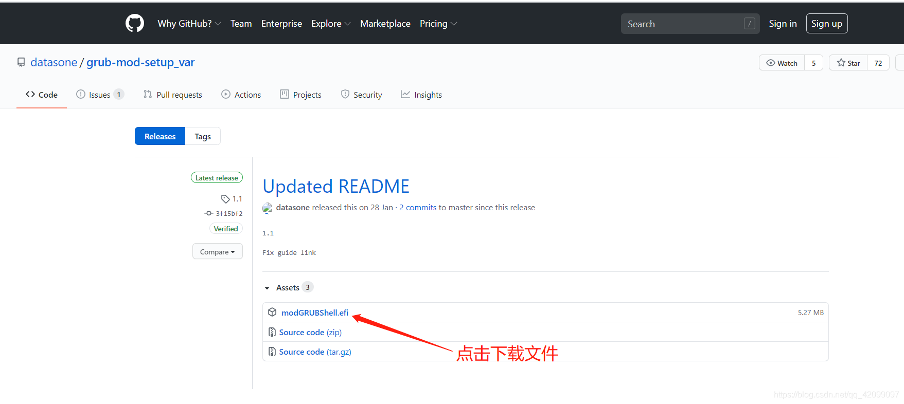The width and height of the screenshot is (904, 404).
Task: Download Source code (tar.gz)
Action: point(315,352)
